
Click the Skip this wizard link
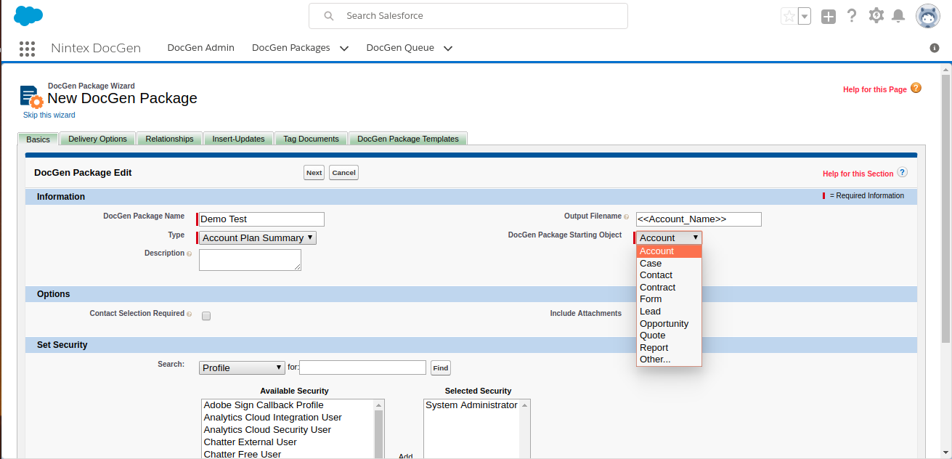(x=49, y=115)
